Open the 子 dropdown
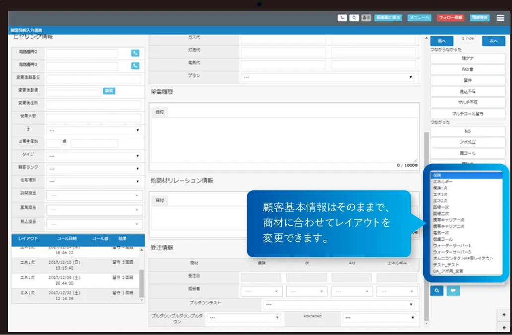512x335 pixels. (93, 130)
